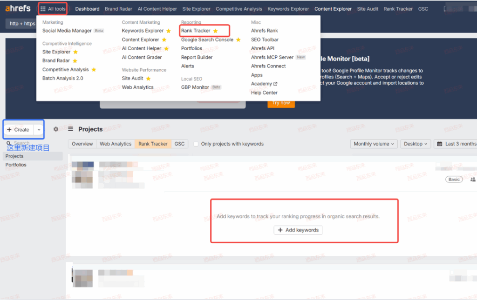Click the star beside Site Explorer
This screenshot has width=477, height=300.
pos(75,52)
